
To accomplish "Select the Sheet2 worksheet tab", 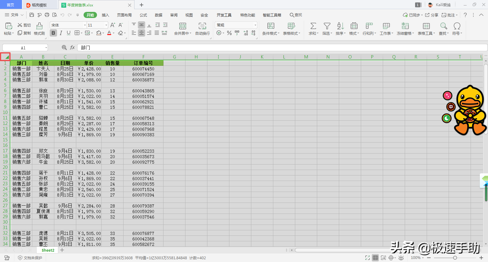I will pos(48,250).
